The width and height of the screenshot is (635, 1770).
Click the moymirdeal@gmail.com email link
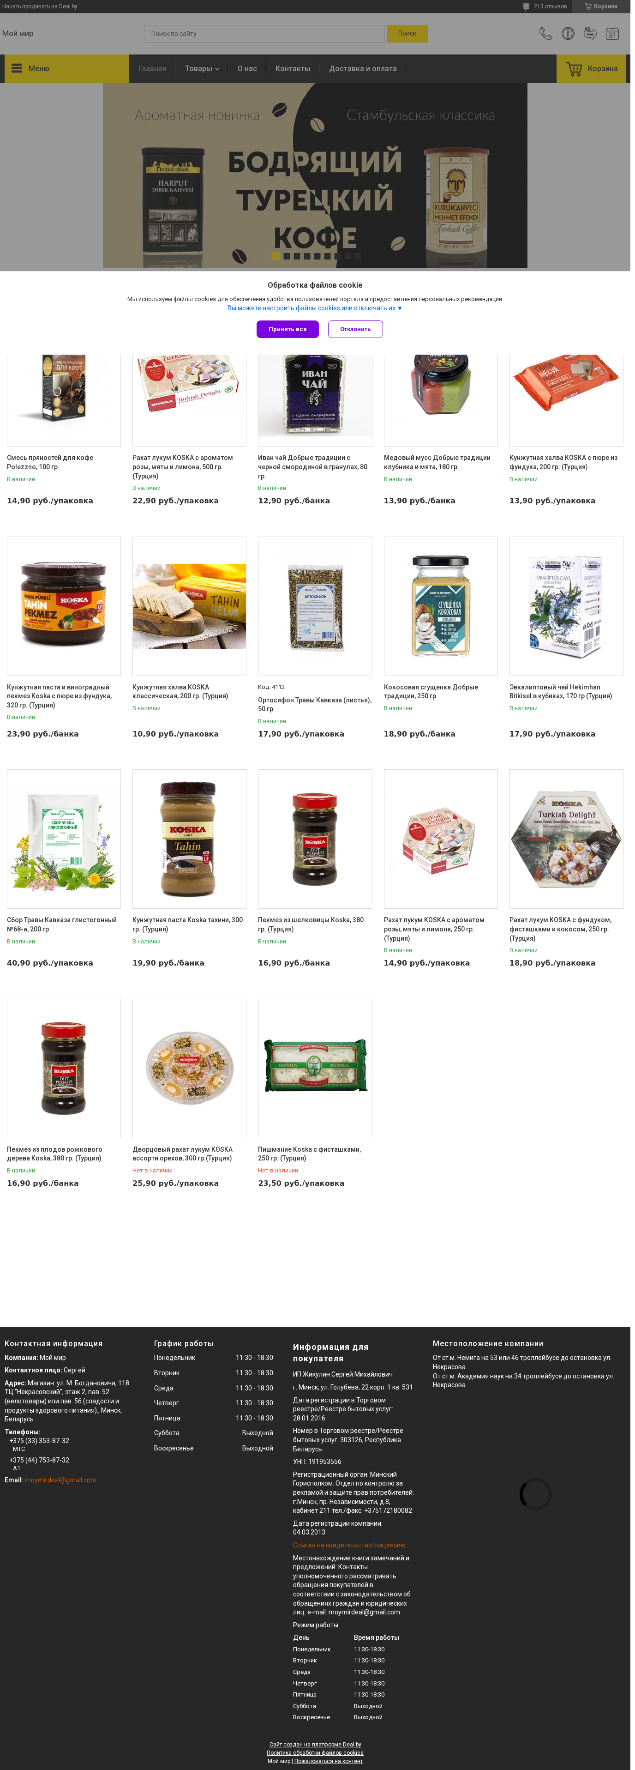[60, 1480]
